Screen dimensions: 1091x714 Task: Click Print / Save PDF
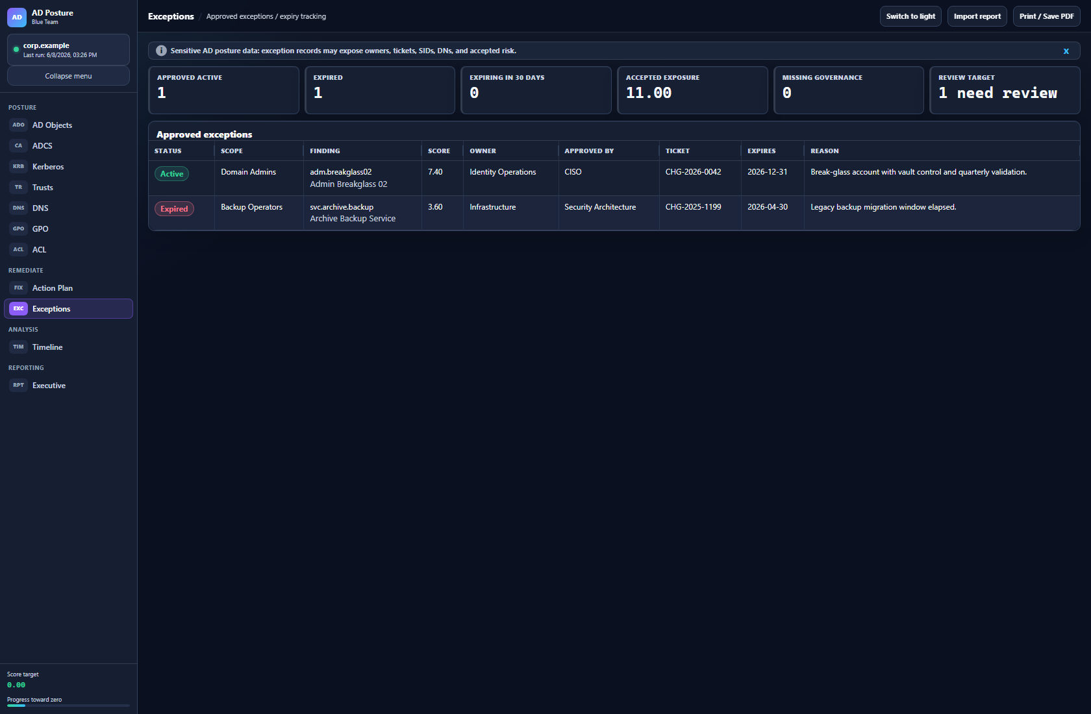tap(1046, 16)
